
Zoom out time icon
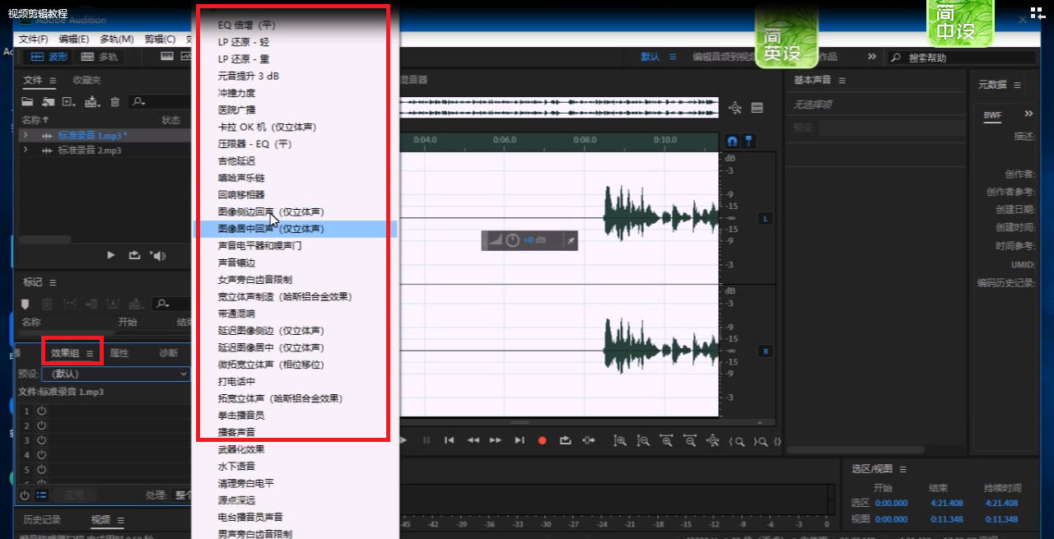point(690,441)
